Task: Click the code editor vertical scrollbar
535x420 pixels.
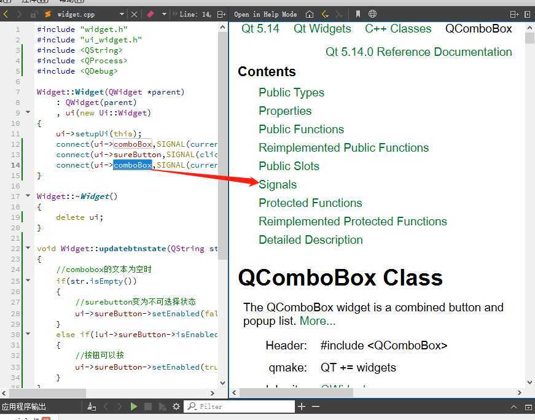Action: 222,145
